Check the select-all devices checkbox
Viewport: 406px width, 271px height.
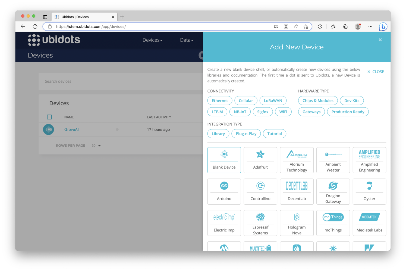tap(49, 117)
